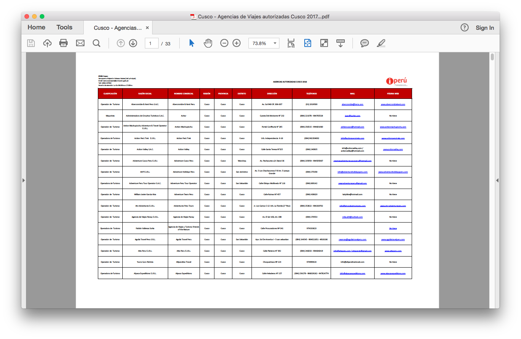Image resolution: width=521 pixels, height=339 pixels.
Task: Select the highlight pen tool
Action: 381,43
